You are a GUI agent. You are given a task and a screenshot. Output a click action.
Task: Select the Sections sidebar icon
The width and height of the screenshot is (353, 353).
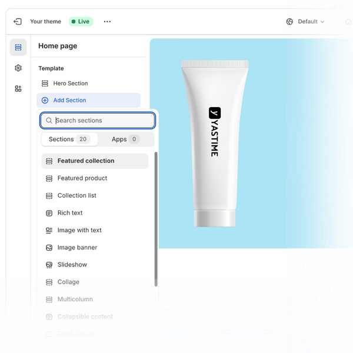click(x=18, y=48)
